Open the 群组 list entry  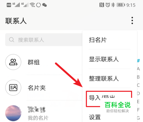click(44, 62)
